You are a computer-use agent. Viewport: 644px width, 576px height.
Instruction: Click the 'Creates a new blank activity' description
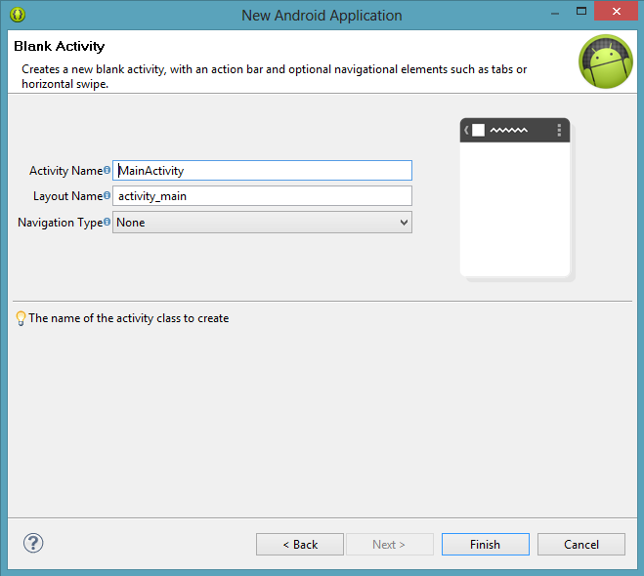(274, 76)
